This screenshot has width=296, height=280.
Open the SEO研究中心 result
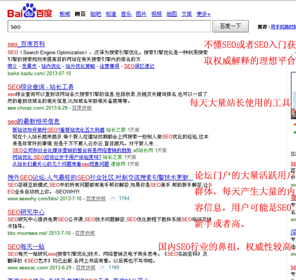point(26,212)
